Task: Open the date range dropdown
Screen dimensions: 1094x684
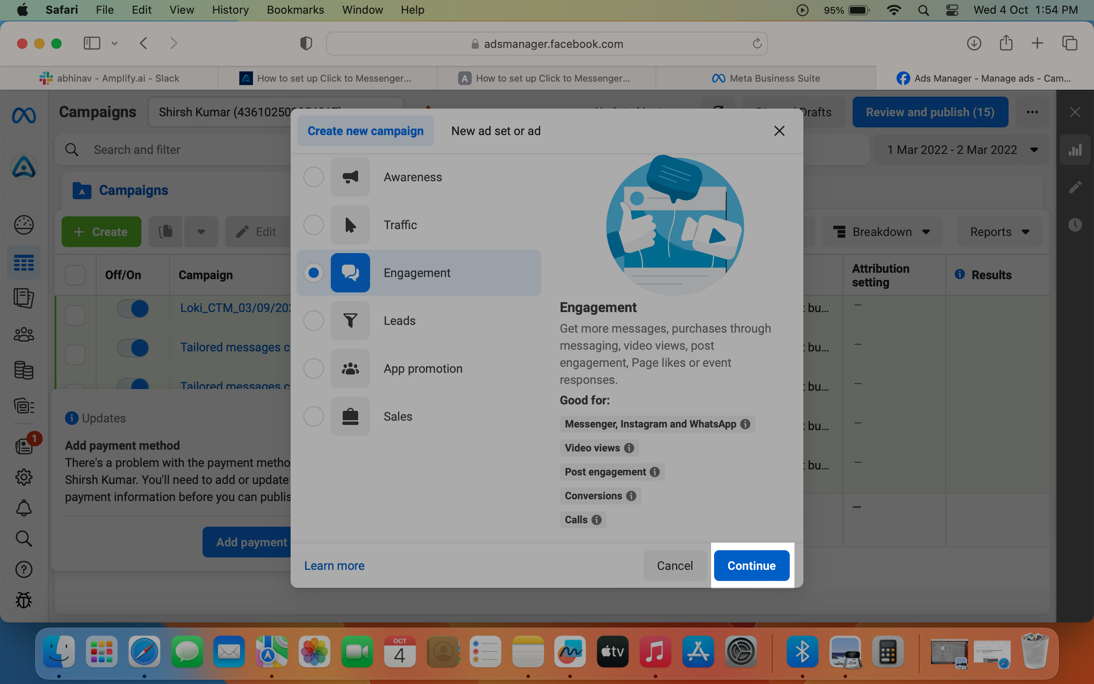Action: point(961,150)
